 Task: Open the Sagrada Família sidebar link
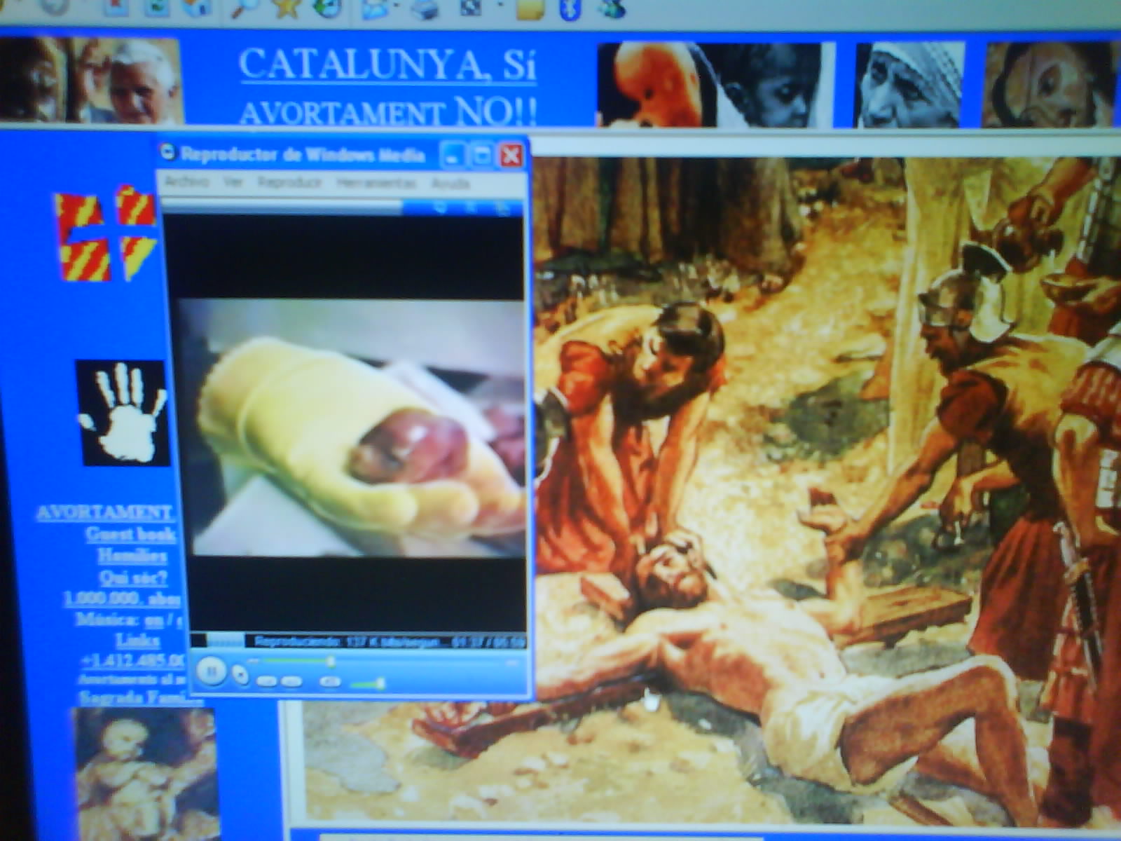(140, 697)
